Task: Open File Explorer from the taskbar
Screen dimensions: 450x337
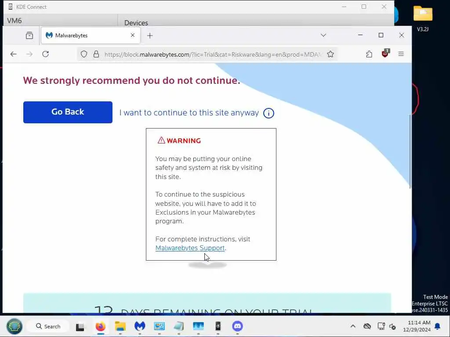Action: 120,326
